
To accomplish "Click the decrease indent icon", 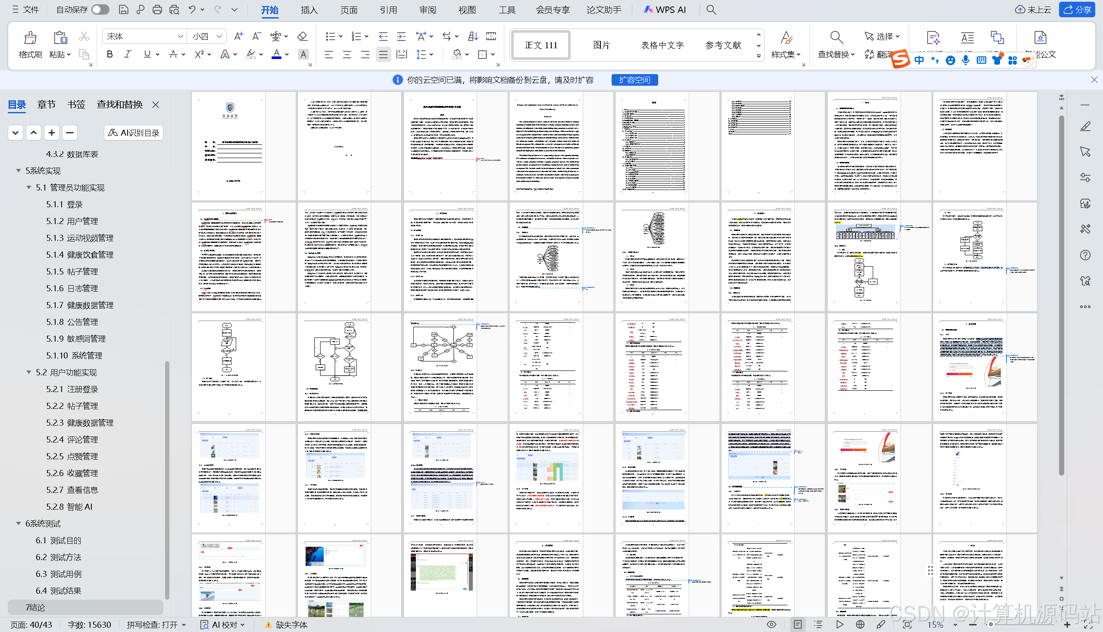I will 383,37.
